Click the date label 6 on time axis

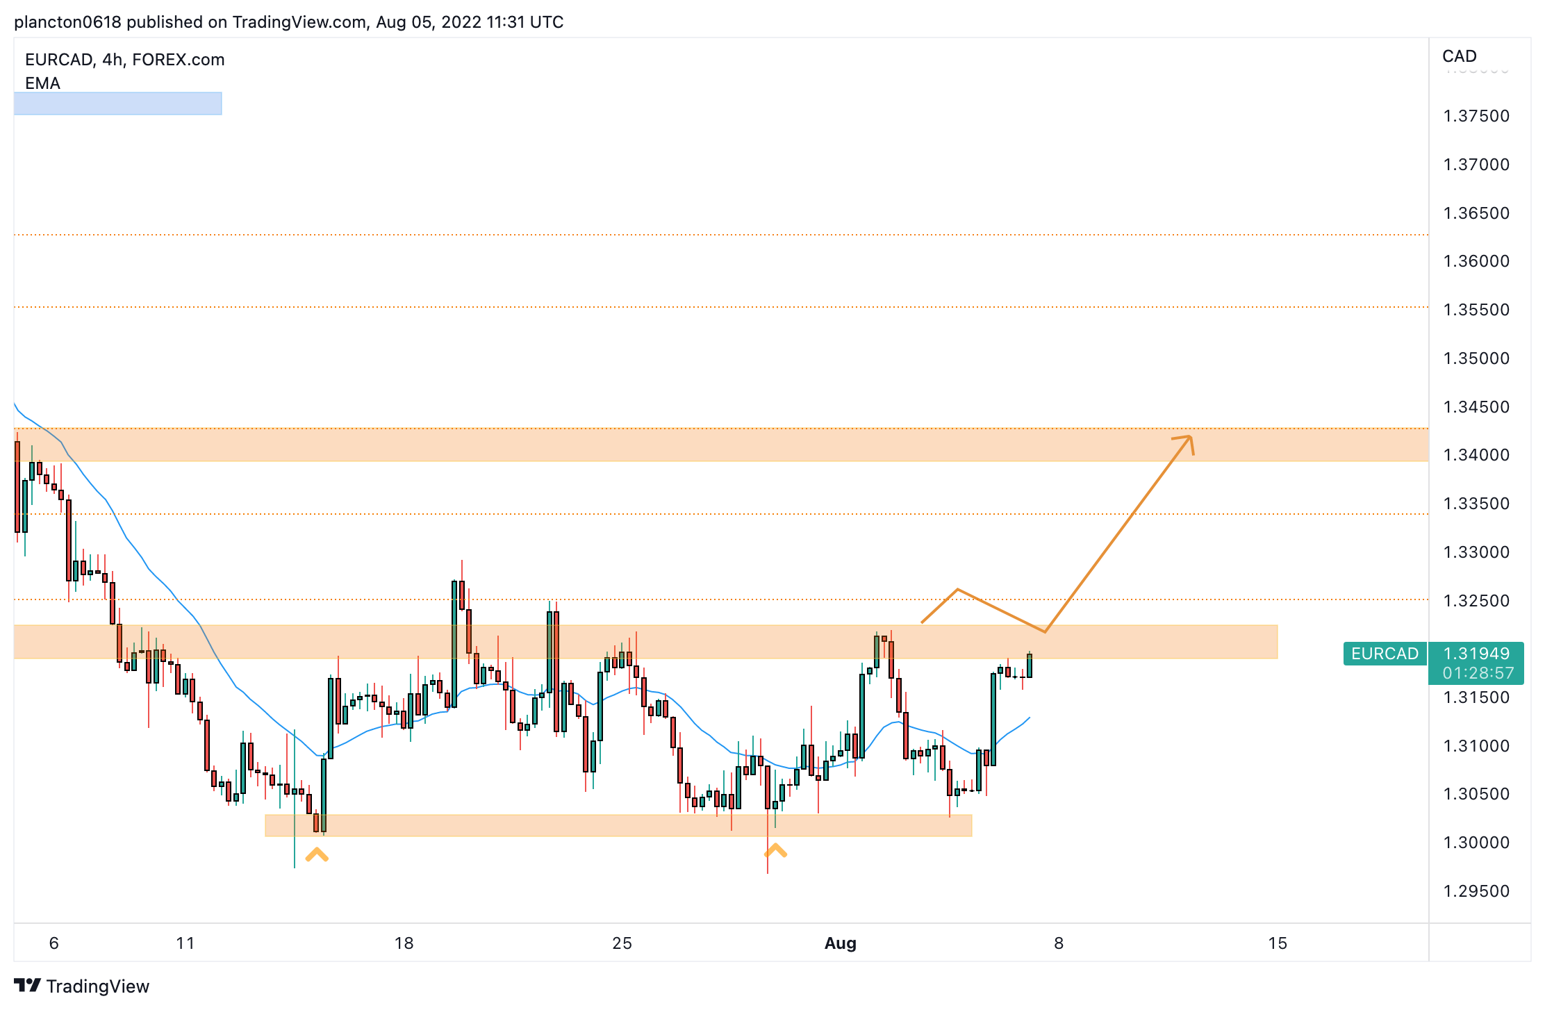point(54,943)
